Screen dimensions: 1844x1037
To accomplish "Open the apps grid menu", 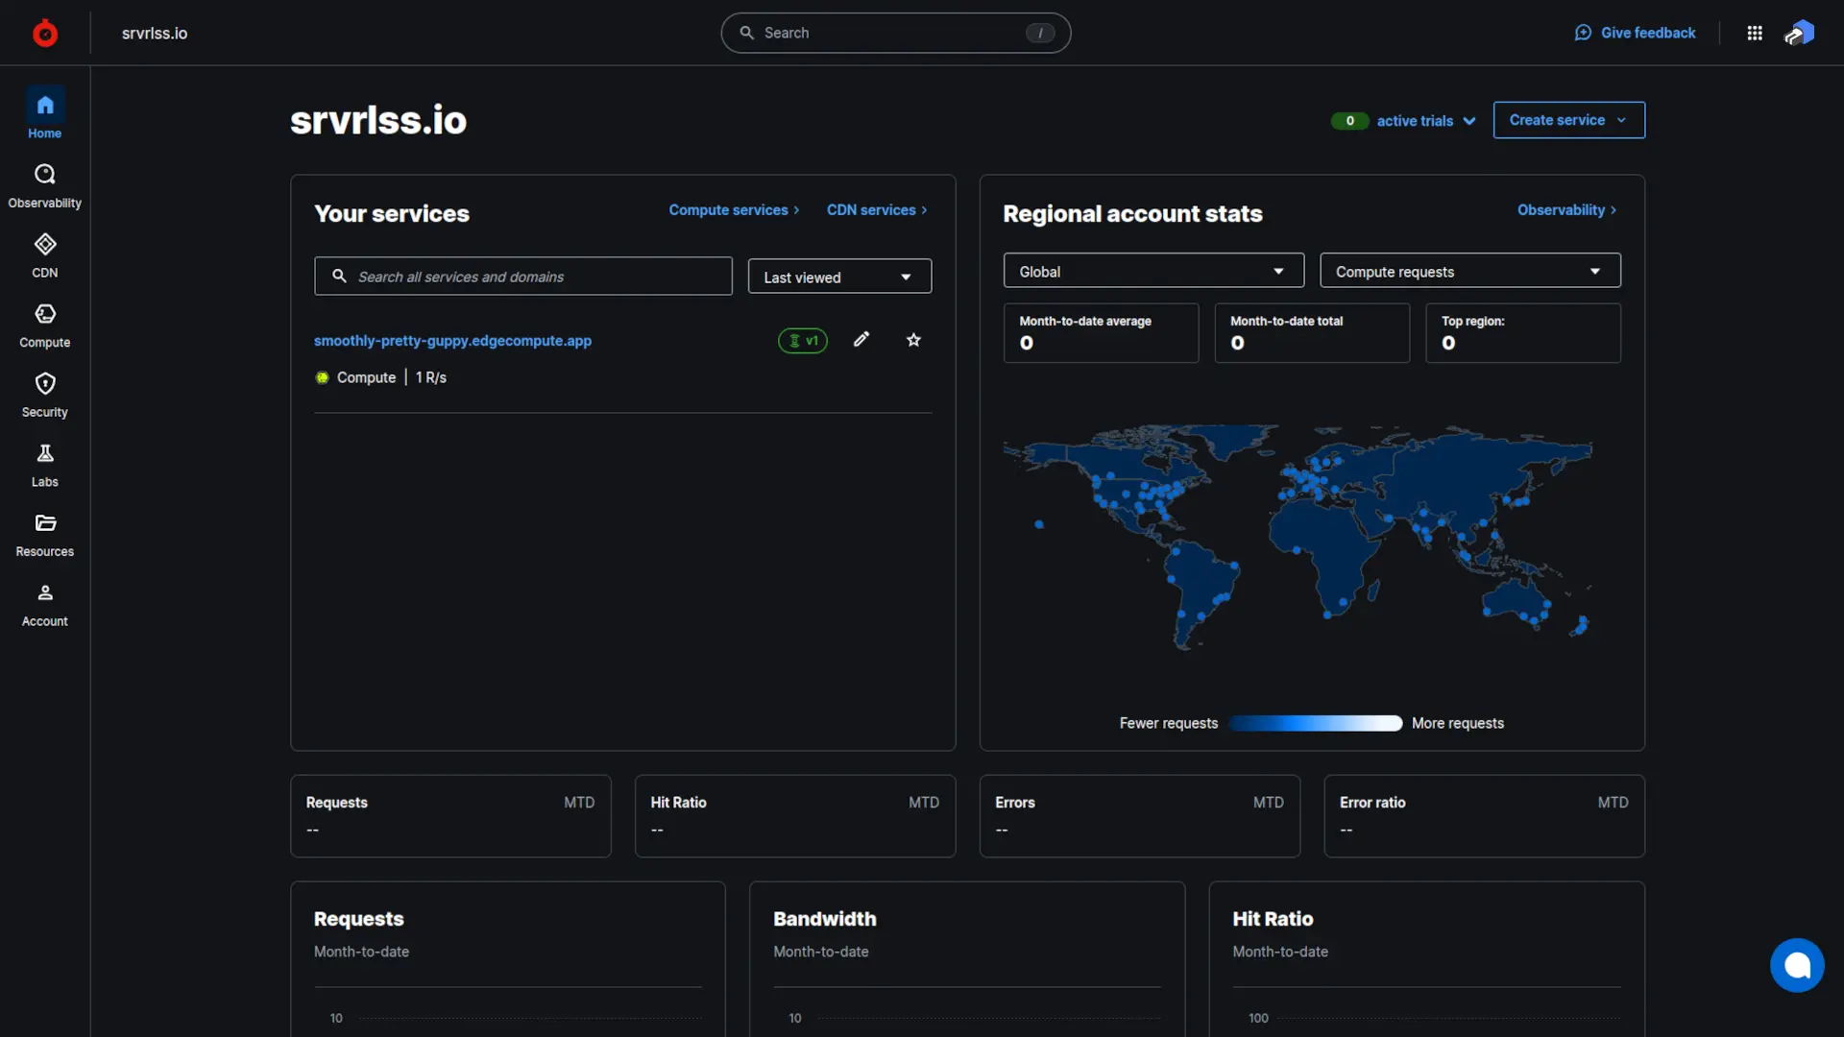I will pyautogui.click(x=1755, y=33).
